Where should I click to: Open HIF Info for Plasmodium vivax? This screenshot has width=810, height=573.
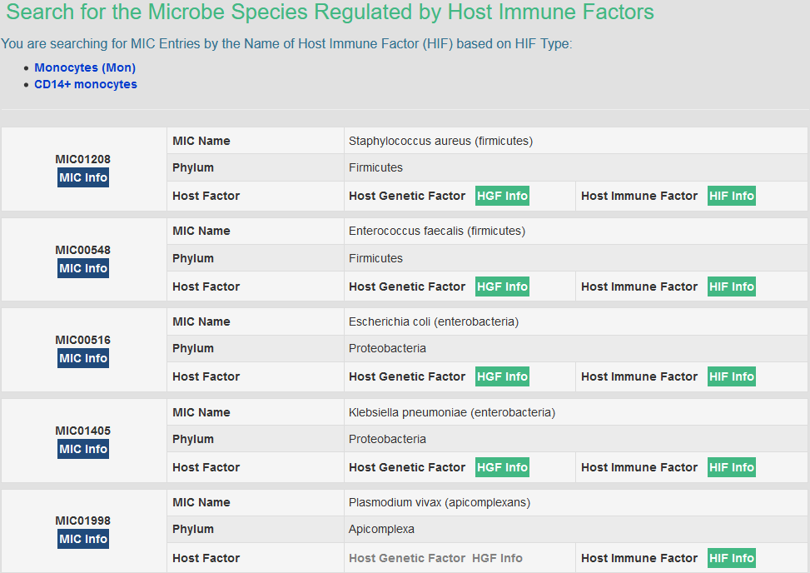click(731, 558)
